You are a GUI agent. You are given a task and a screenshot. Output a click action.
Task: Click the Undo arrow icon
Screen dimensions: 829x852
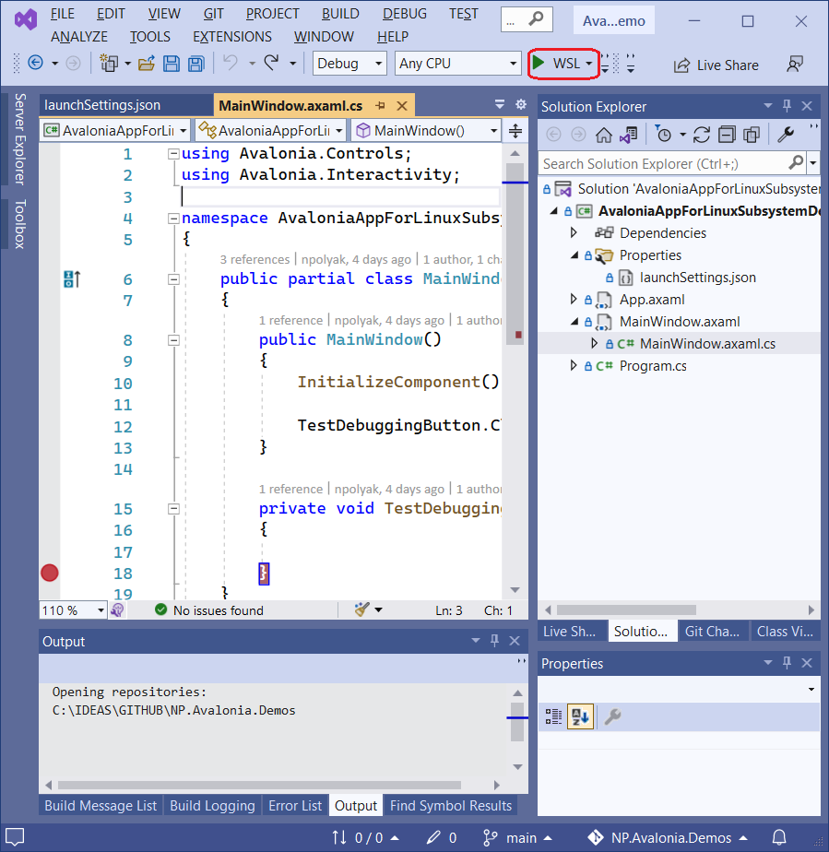[x=231, y=63]
